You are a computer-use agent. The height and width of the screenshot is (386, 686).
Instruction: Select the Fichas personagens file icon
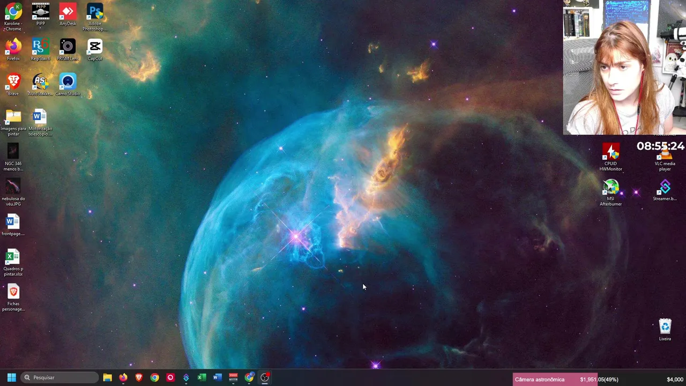pos(13,298)
